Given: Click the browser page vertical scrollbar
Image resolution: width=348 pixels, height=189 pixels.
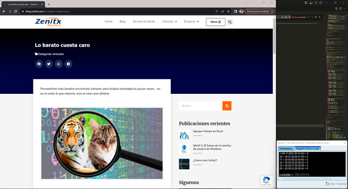Looking at the screenshot, I should click(274, 36).
